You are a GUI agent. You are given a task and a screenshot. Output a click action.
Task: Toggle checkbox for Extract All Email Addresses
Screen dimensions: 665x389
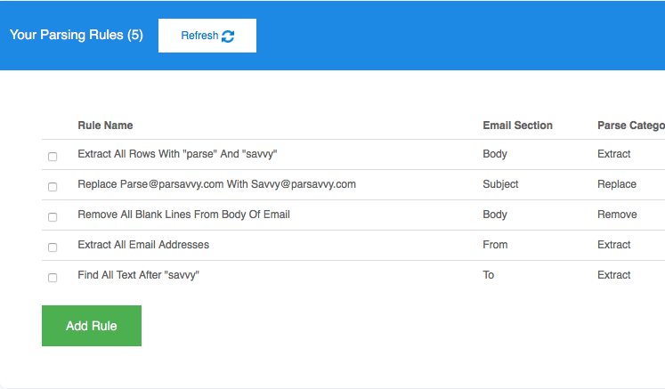coord(53,247)
